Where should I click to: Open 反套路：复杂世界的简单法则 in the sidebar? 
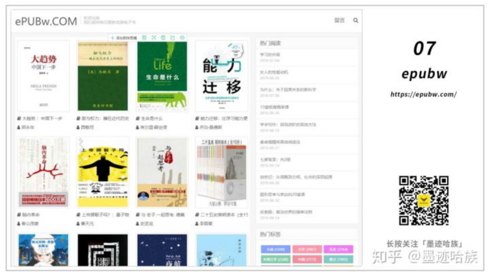(286, 212)
